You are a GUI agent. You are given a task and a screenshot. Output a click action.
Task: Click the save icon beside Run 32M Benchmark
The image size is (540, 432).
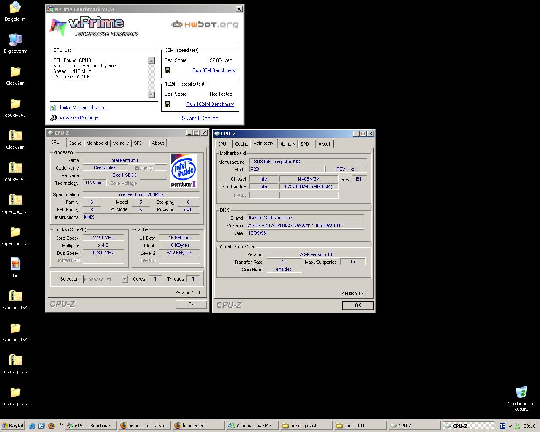point(167,70)
